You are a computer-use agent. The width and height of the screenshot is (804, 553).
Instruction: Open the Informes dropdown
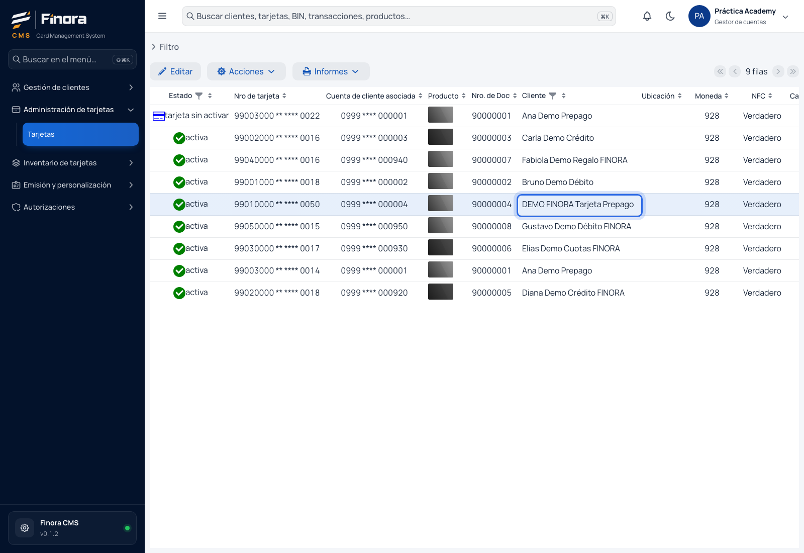click(x=331, y=71)
